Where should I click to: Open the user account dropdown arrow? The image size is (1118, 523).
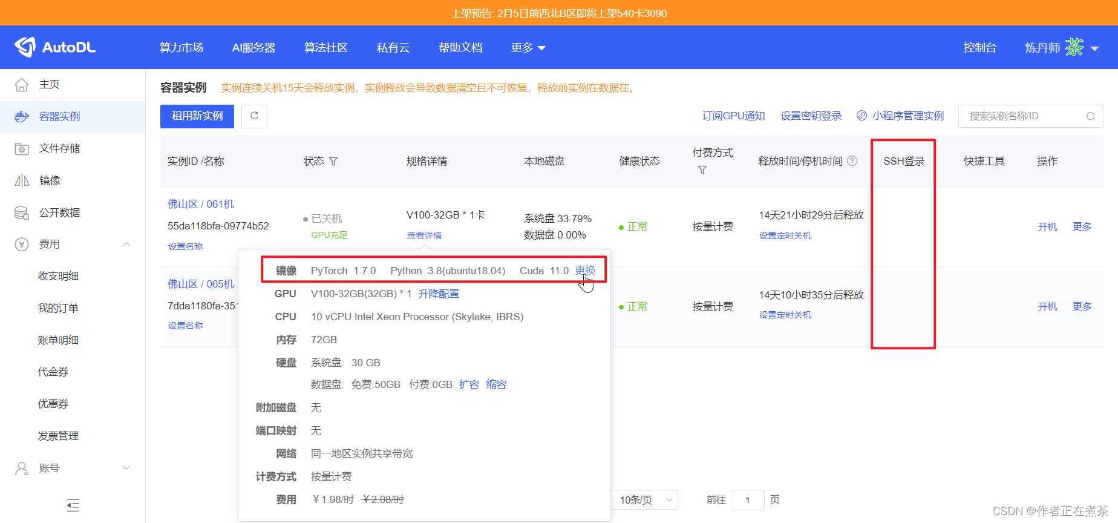pos(1094,48)
